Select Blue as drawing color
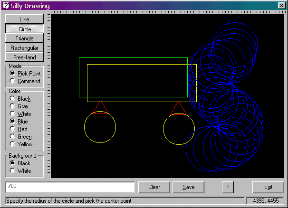 (x=12, y=122)
